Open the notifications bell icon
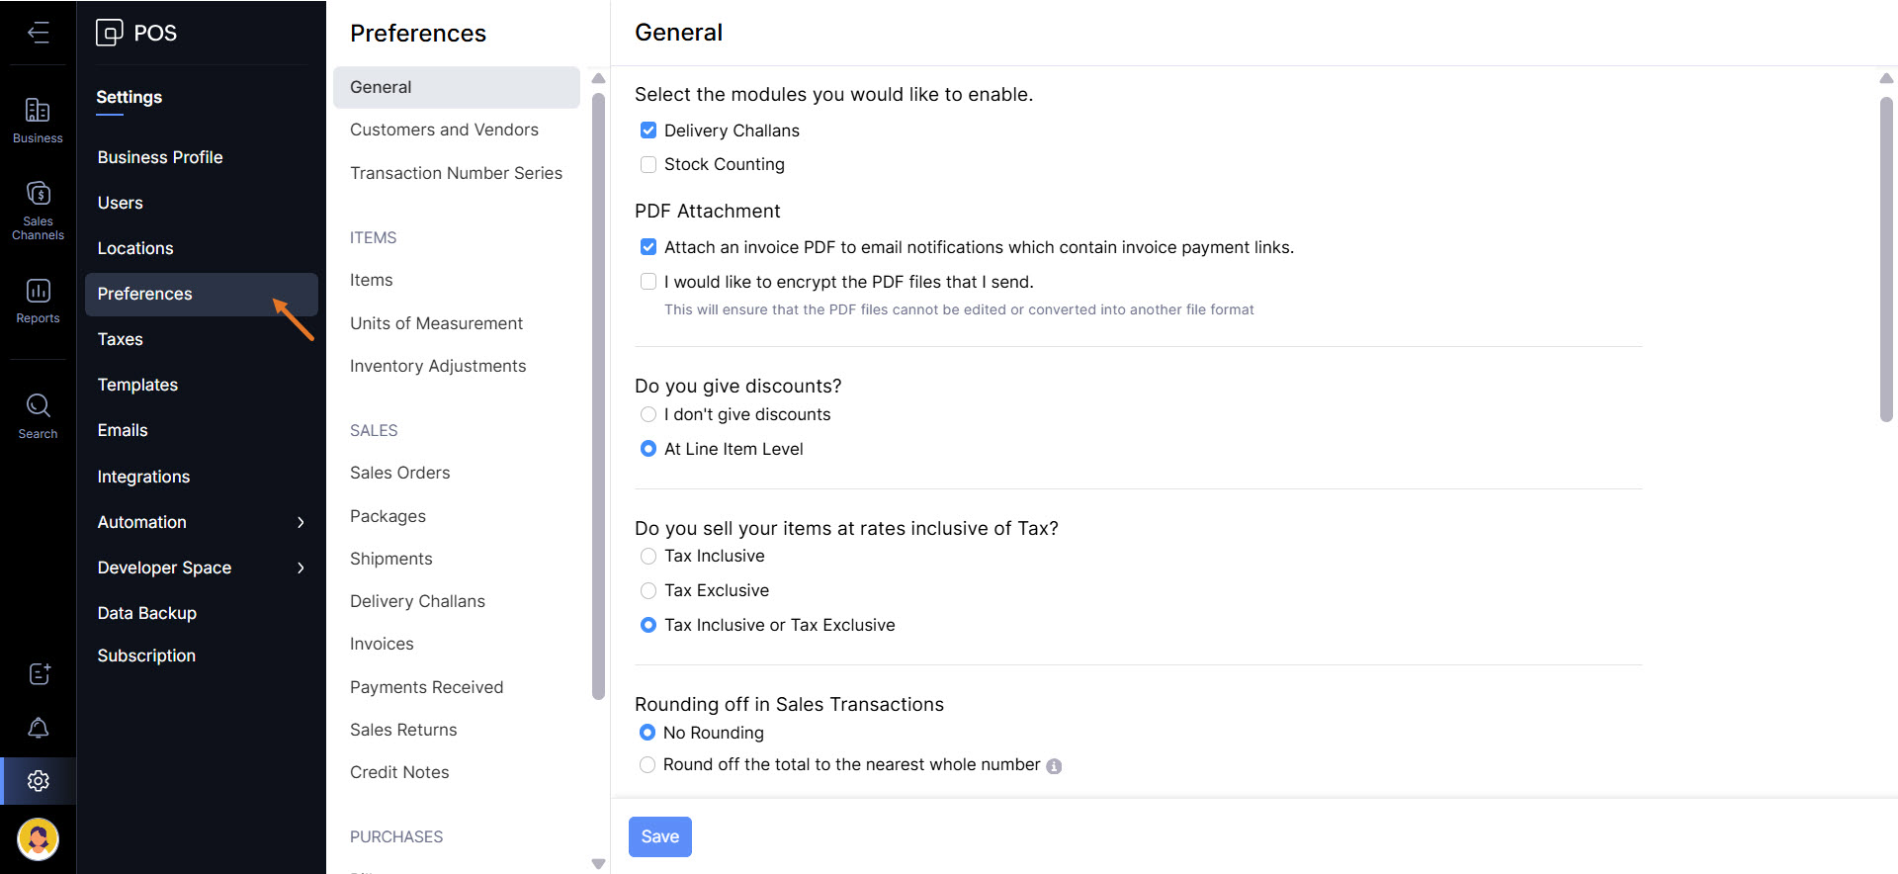Screen dimensions: 1898x874 pos(38,728)
